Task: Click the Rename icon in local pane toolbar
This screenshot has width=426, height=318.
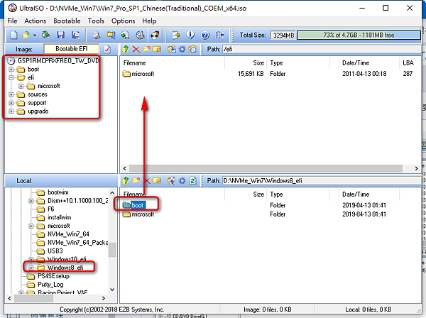Action: pyautogui.click(x=157, y=180)
